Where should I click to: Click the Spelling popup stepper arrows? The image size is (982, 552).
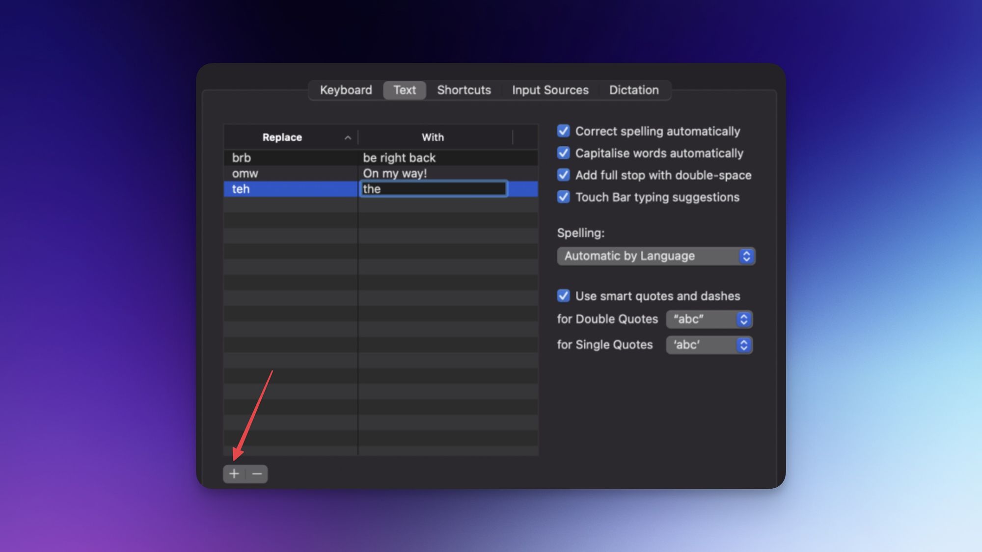746,256
